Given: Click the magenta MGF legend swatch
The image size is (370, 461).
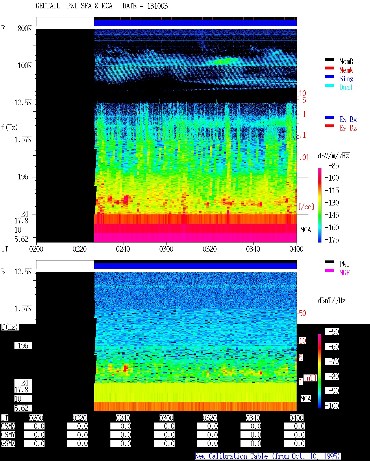Looking at the screenshot, I should (x=330, y=271).
